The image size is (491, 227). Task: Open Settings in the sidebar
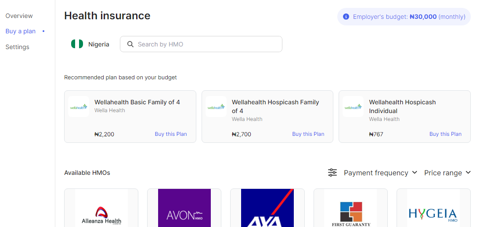click(18, 47)
